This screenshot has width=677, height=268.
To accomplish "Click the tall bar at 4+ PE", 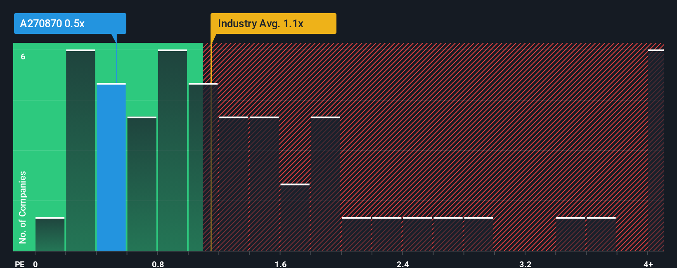I will point(656,150).
